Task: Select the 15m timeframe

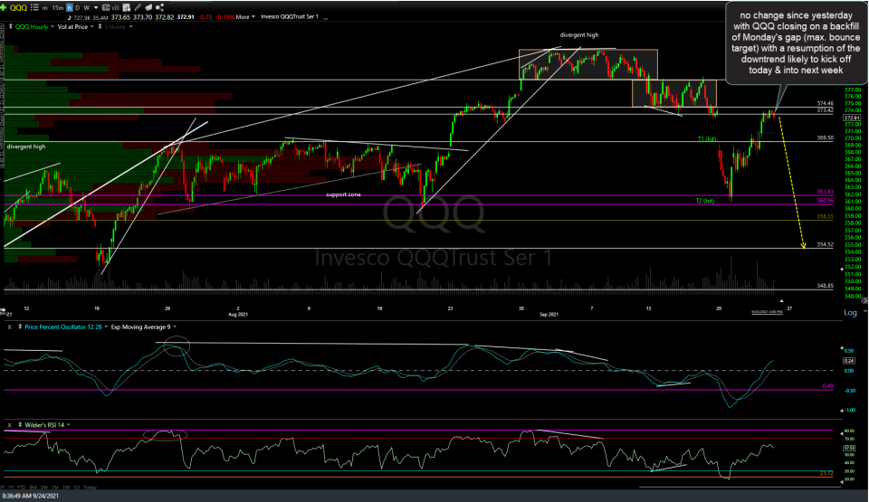Action: point(58,8)
